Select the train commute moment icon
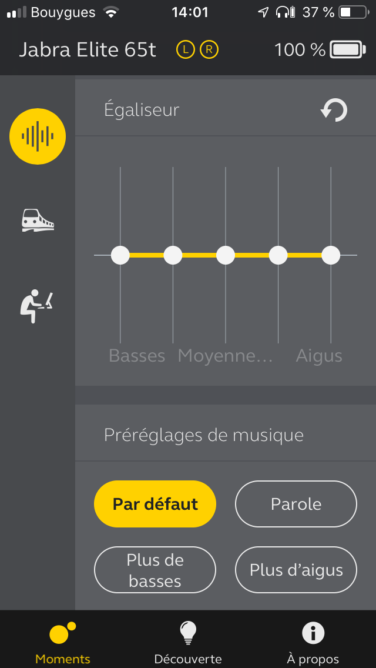This screenshot has width=376, height=668. coord(38,221)
